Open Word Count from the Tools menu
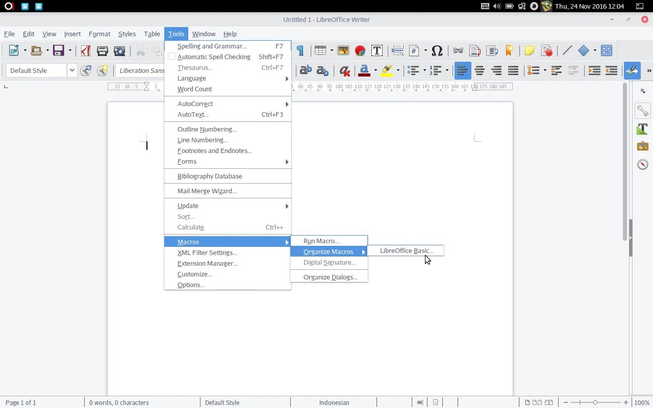This screenshot has width=653, height=408. click(194, 89)
